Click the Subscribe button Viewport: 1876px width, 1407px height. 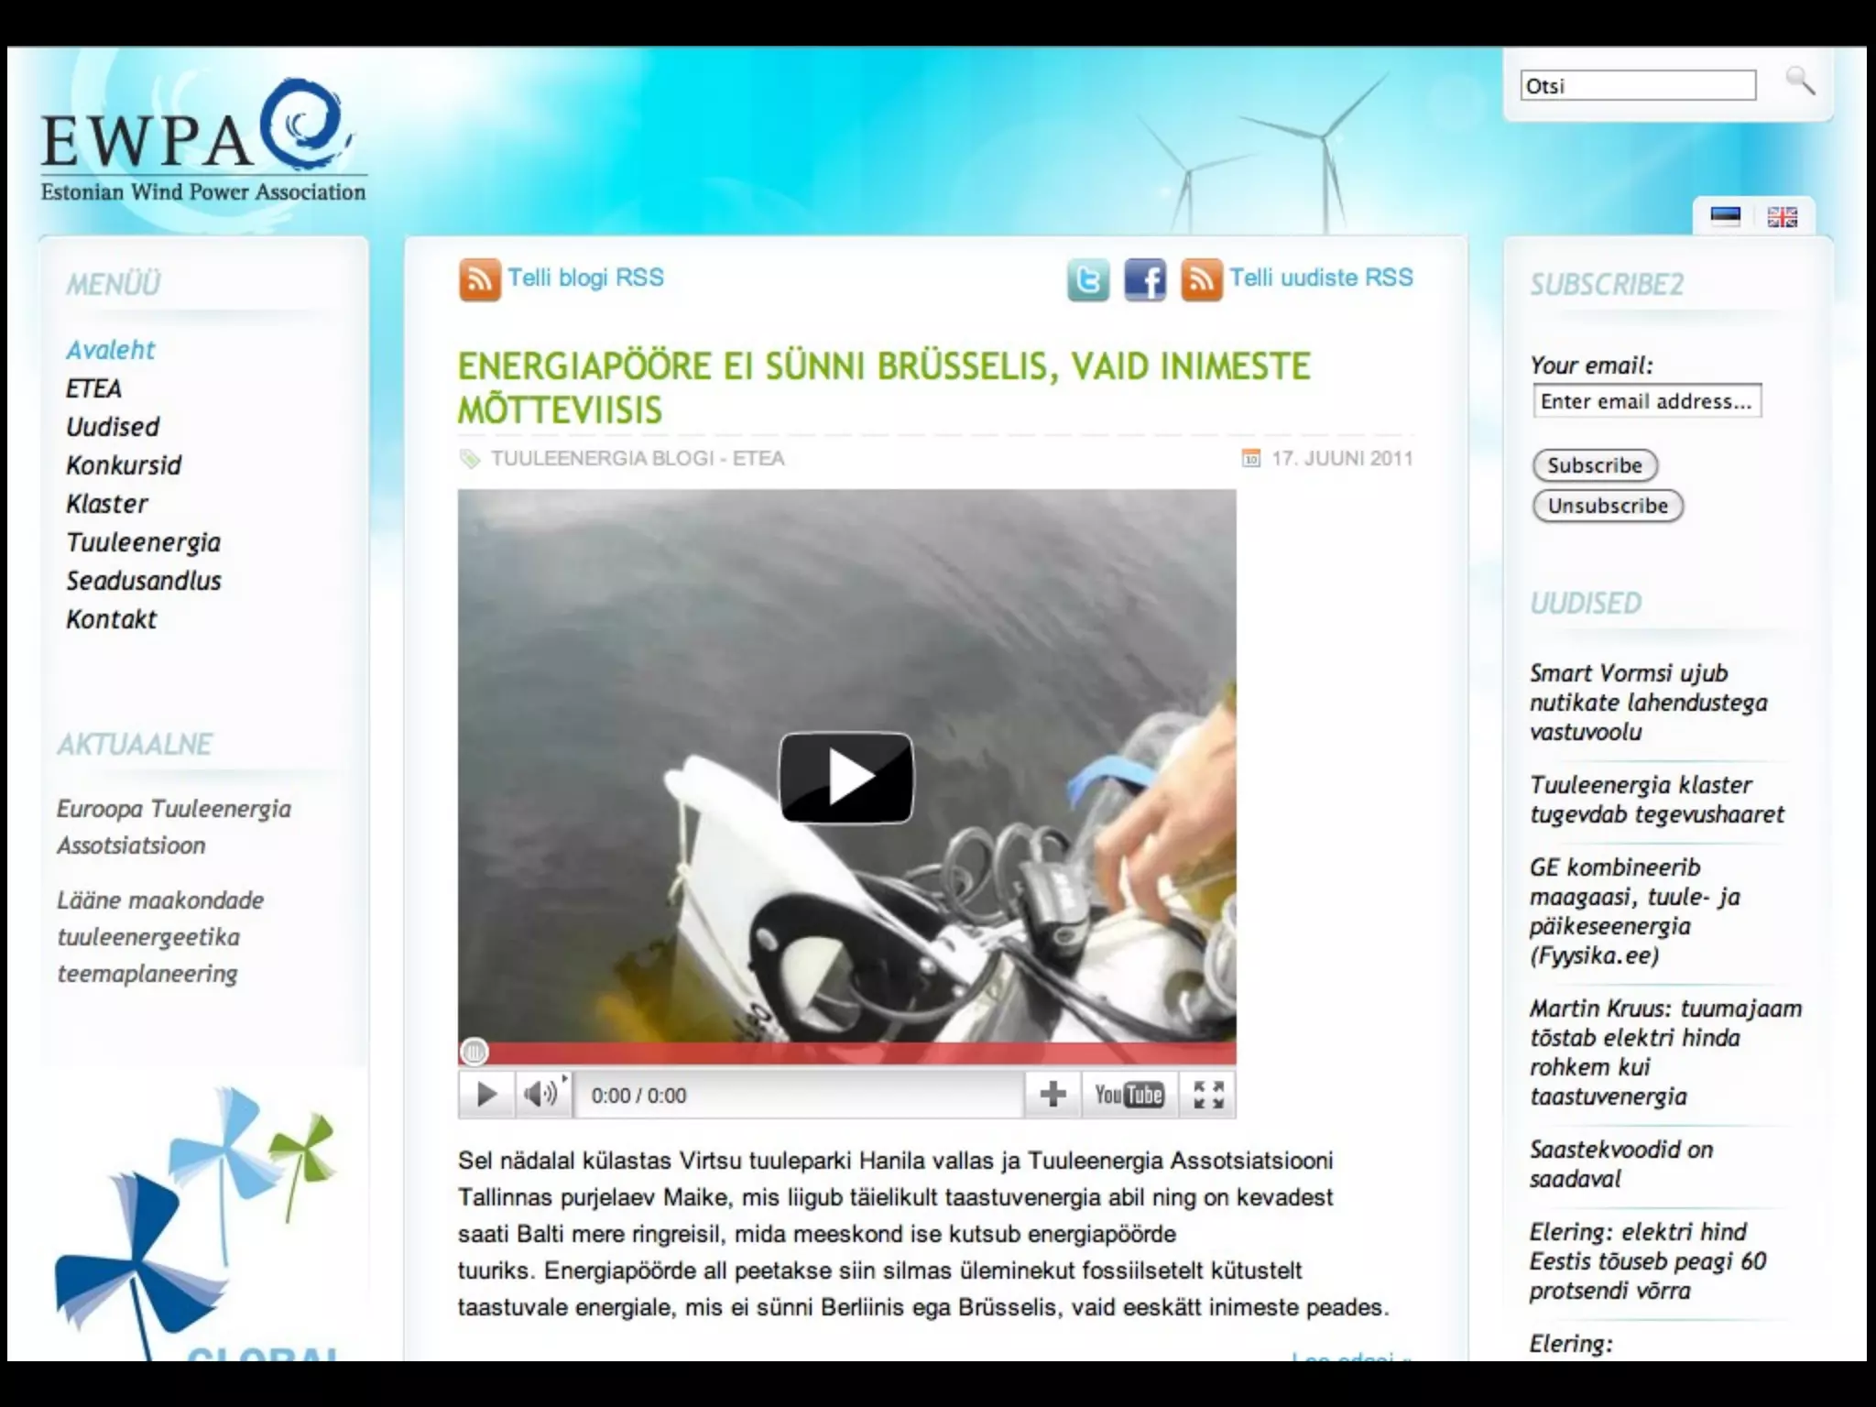coord(1595,465)
